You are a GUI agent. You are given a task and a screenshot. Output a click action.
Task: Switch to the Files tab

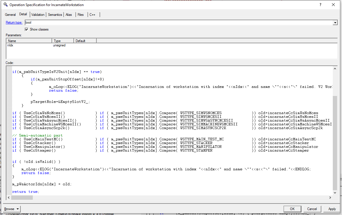tap(81, 14)
